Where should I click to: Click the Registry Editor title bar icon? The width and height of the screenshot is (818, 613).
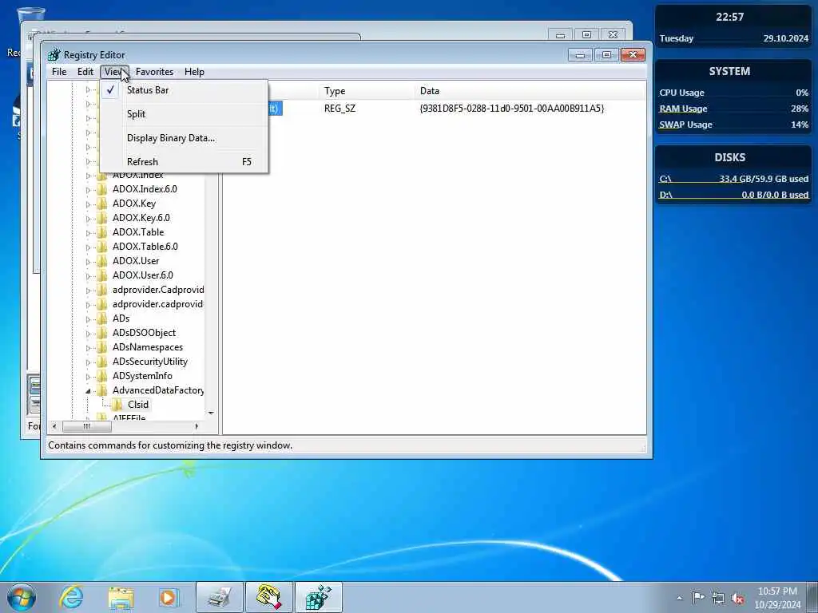pyautogui.click(x=54, y=55)
